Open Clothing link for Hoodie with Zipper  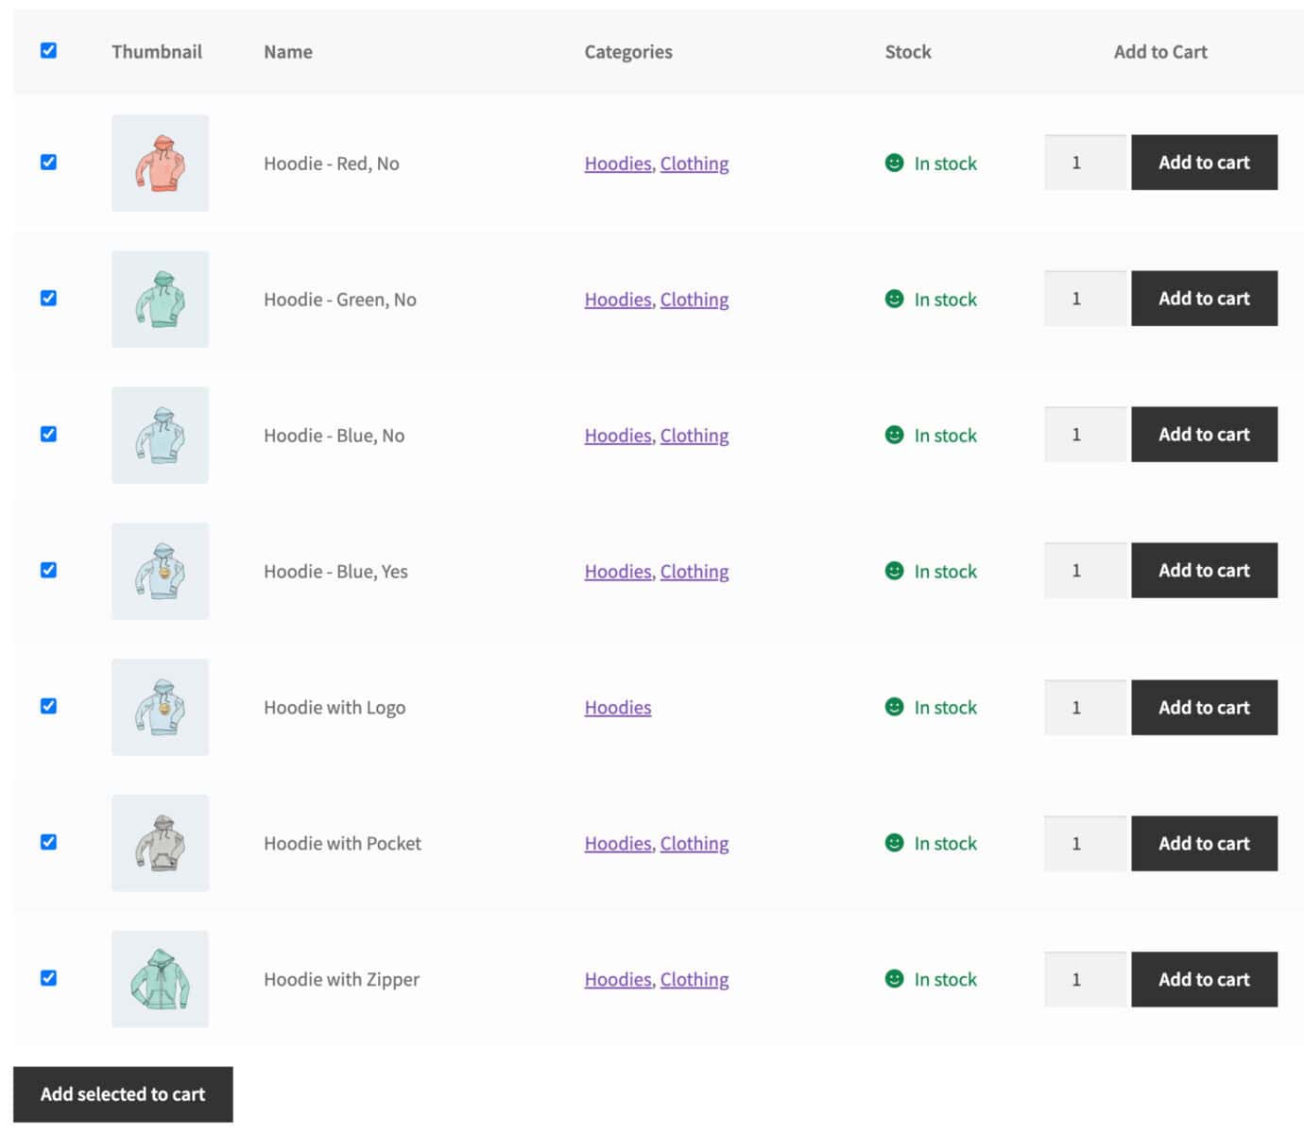[695, 980]
